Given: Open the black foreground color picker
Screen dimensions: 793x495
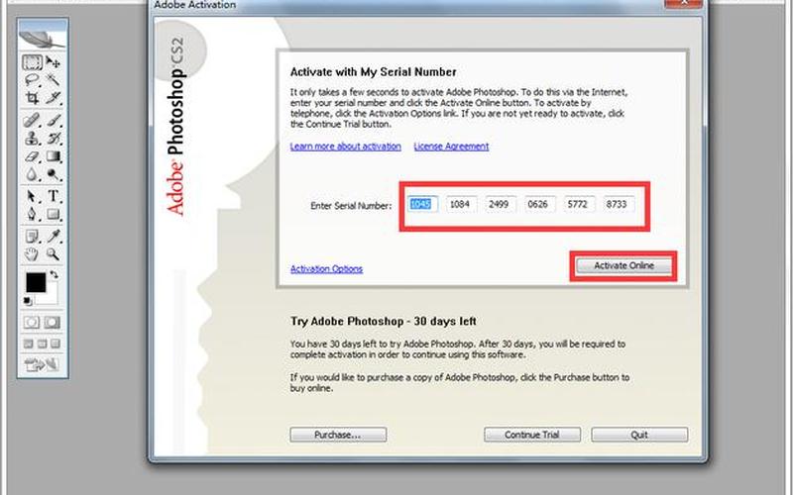Looking at the screenshot, I should pyautogui.click(x=35, y=281).
